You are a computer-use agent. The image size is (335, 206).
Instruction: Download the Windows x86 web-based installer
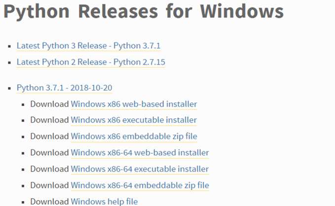coord(134,104)
